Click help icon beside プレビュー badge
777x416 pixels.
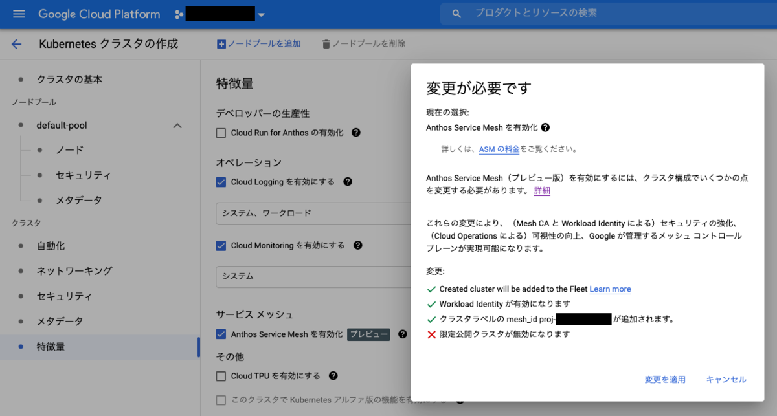(403, 334)
